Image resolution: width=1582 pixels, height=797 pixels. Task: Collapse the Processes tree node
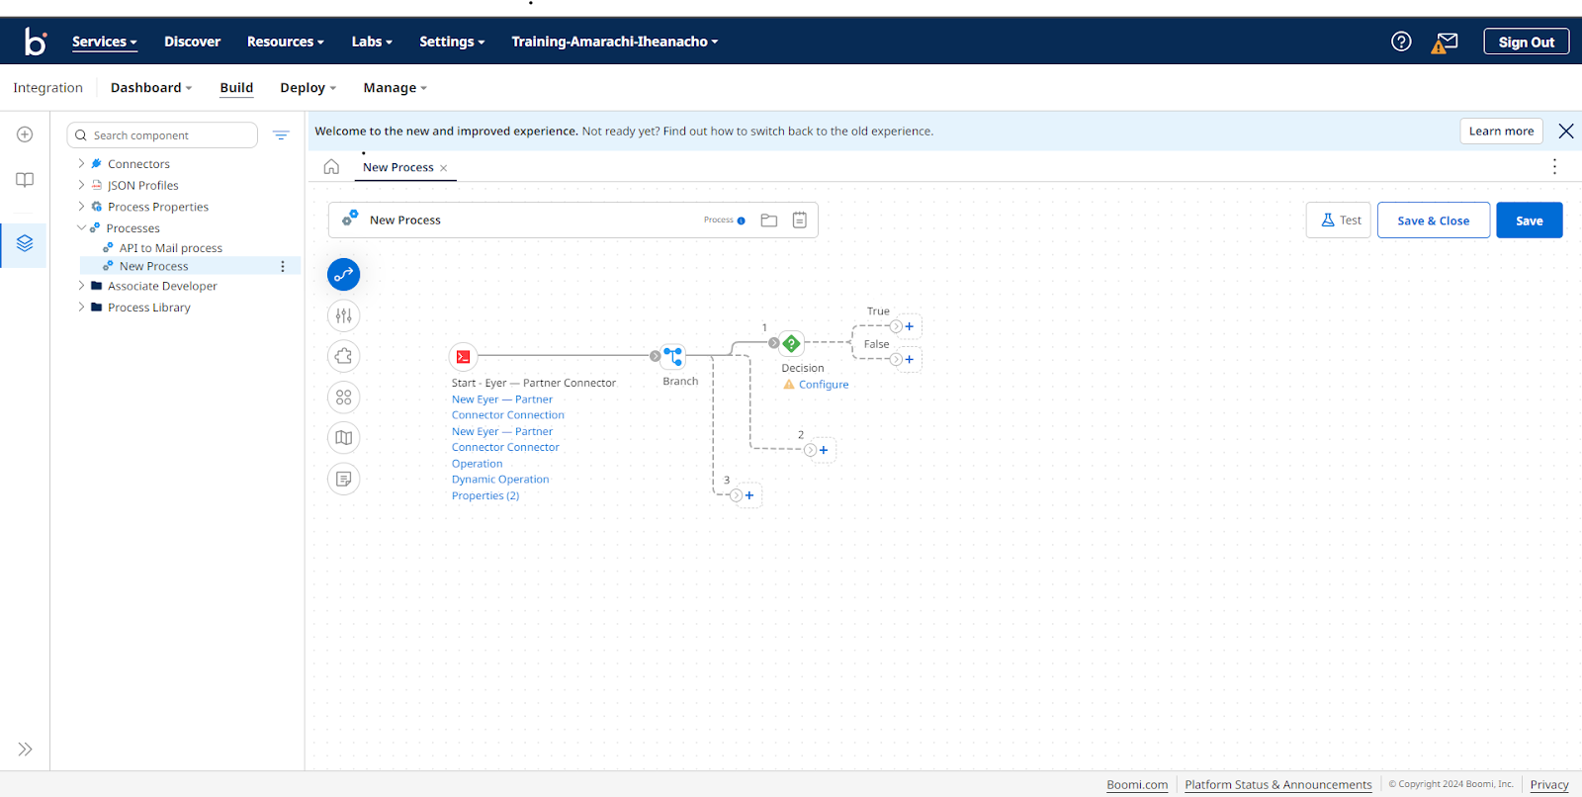pyautogui.click(x=81, y=228)
